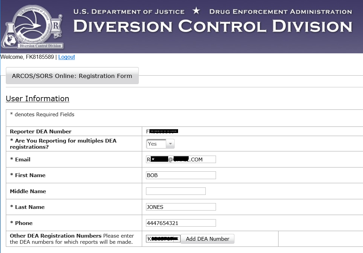Viewport: 363px width, 253px height.
Task: Click the '* First Name' field label
Action: point(28,175)
